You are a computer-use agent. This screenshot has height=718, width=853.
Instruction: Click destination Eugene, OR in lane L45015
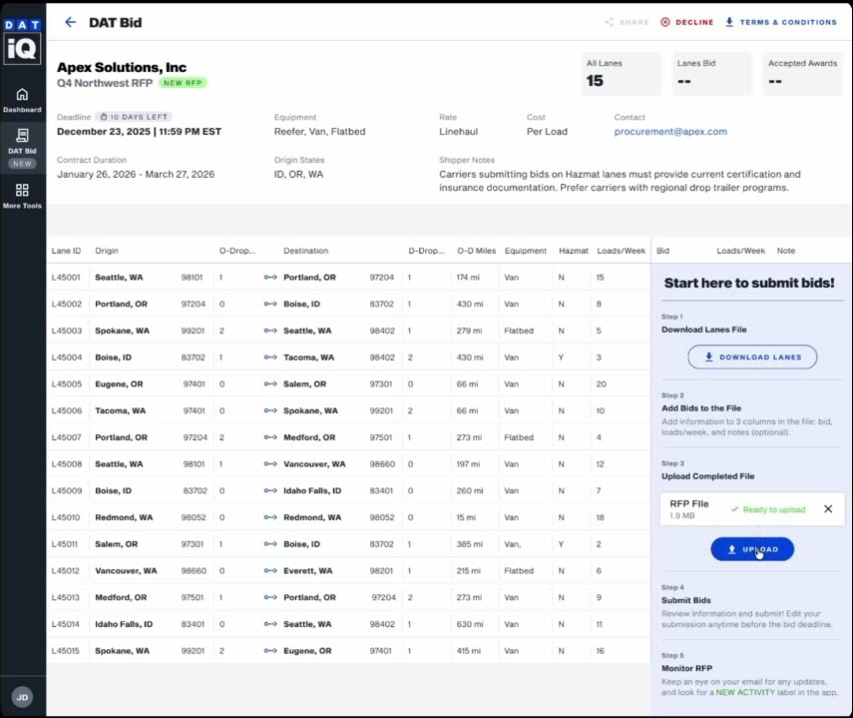[x=307, y=650]
